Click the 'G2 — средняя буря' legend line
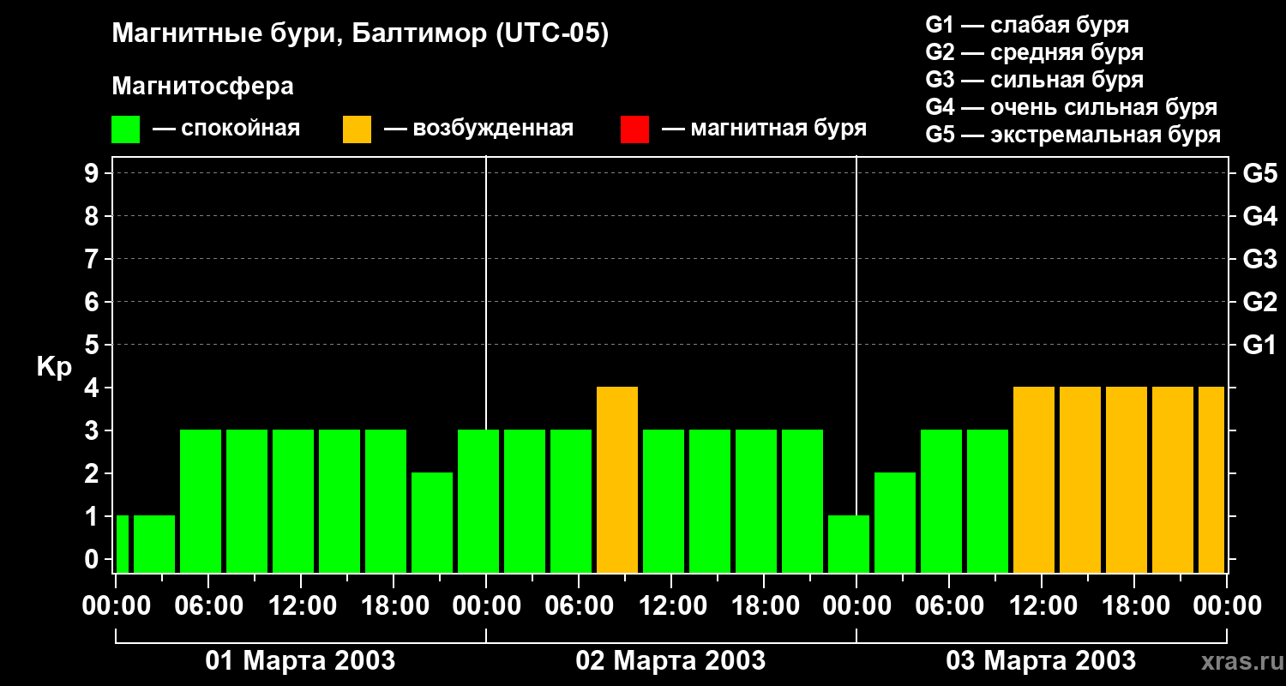The width and height of the screenshot is (1286, 686). pyautogui.click(x=1034, y=52)
